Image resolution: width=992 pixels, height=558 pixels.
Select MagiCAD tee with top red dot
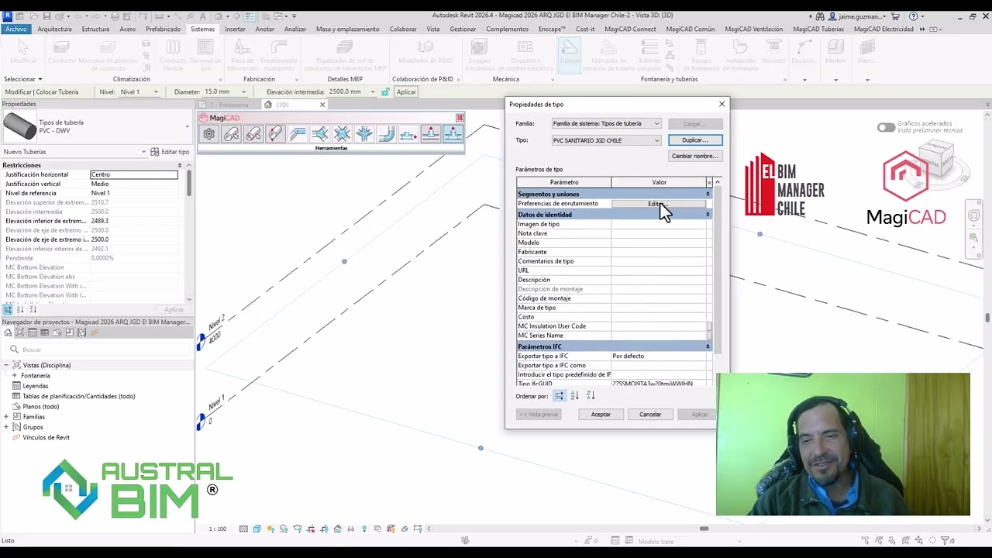click(x=431, y=134)
